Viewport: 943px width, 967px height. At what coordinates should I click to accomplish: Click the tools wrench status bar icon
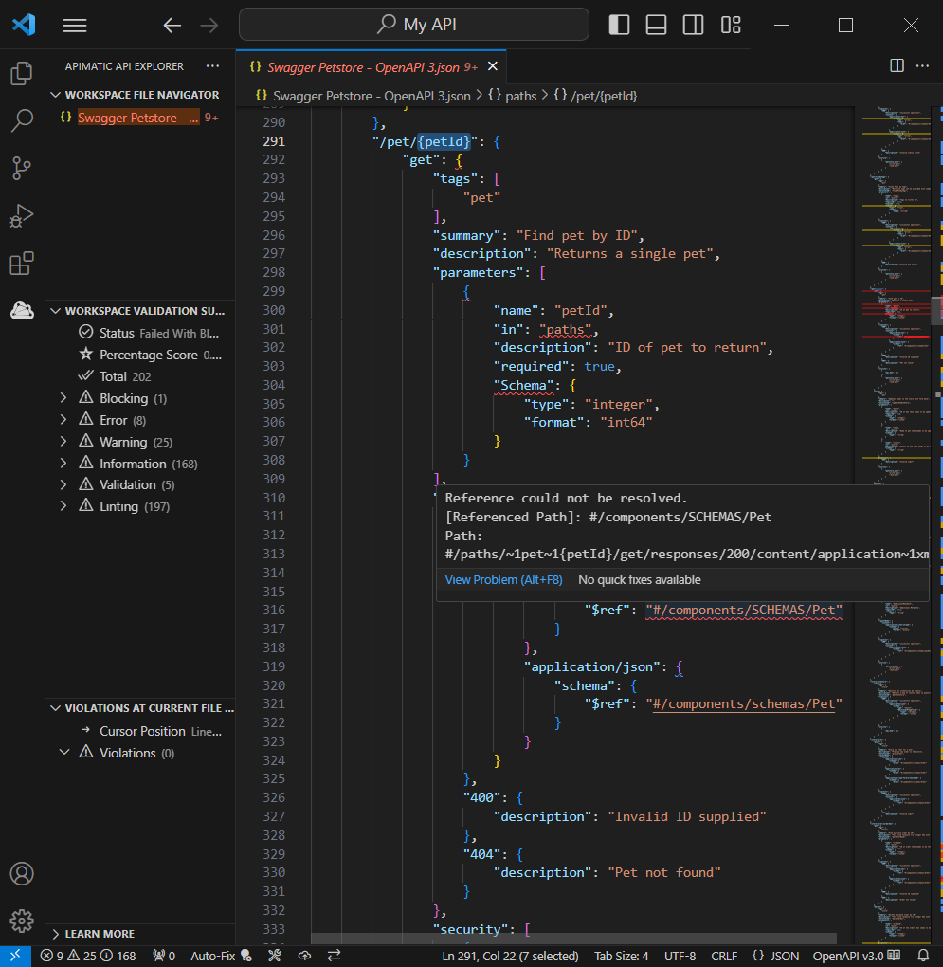tap(275, 956)
